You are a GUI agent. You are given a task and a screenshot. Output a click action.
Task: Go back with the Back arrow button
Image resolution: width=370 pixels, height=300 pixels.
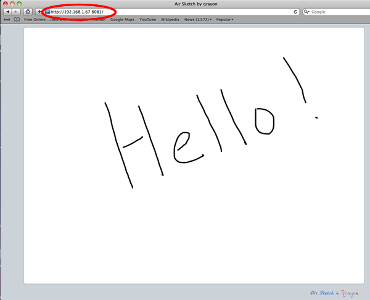click(x=7, y=12)
